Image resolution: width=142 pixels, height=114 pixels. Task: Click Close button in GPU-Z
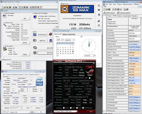[x=91, y=112]
